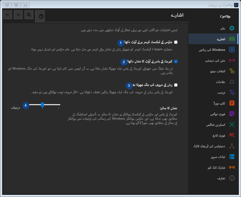Click the اشارے page heading
The height and width of the screenshot is (197, 241).
(x=177, y=15)
